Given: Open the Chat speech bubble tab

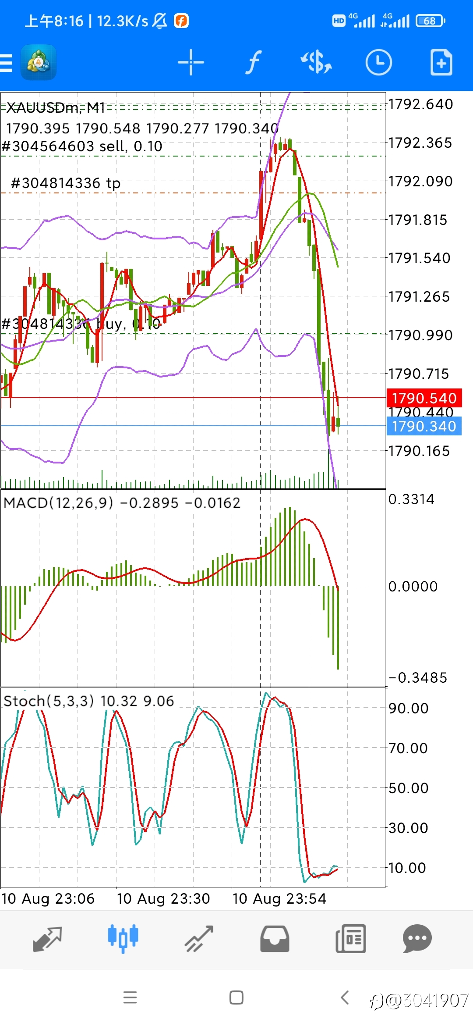Looking at the screenshot, I should point(417,938).
